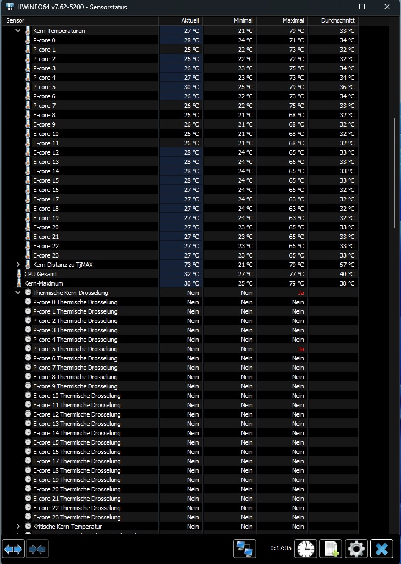Click thermometer icon beside Kern-Temperaturen

coord(28,31)
